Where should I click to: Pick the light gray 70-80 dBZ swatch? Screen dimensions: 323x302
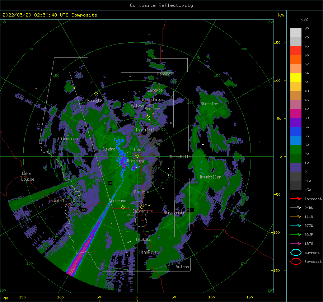296,33
